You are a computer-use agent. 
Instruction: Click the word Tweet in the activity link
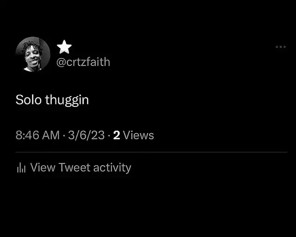(74, 168)
